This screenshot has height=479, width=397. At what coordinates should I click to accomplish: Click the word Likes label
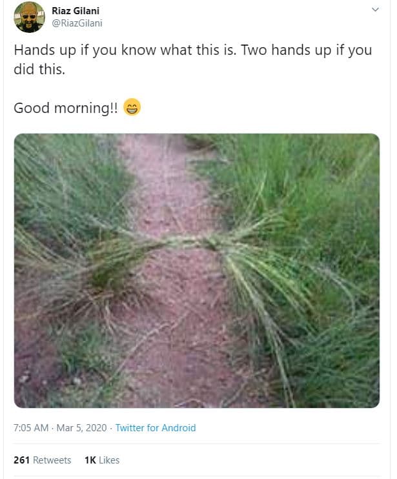(109, 460)
